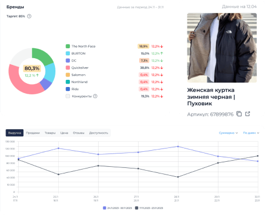Open the product via the external link icon
Viewport: 265px width, 215px height.
(x=248, y=114)
